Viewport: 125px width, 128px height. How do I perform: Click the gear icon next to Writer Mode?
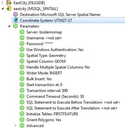click(22, 73)
